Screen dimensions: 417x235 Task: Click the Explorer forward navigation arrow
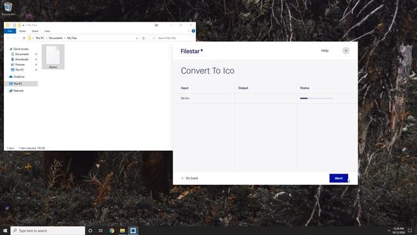[x=14, y=38]
